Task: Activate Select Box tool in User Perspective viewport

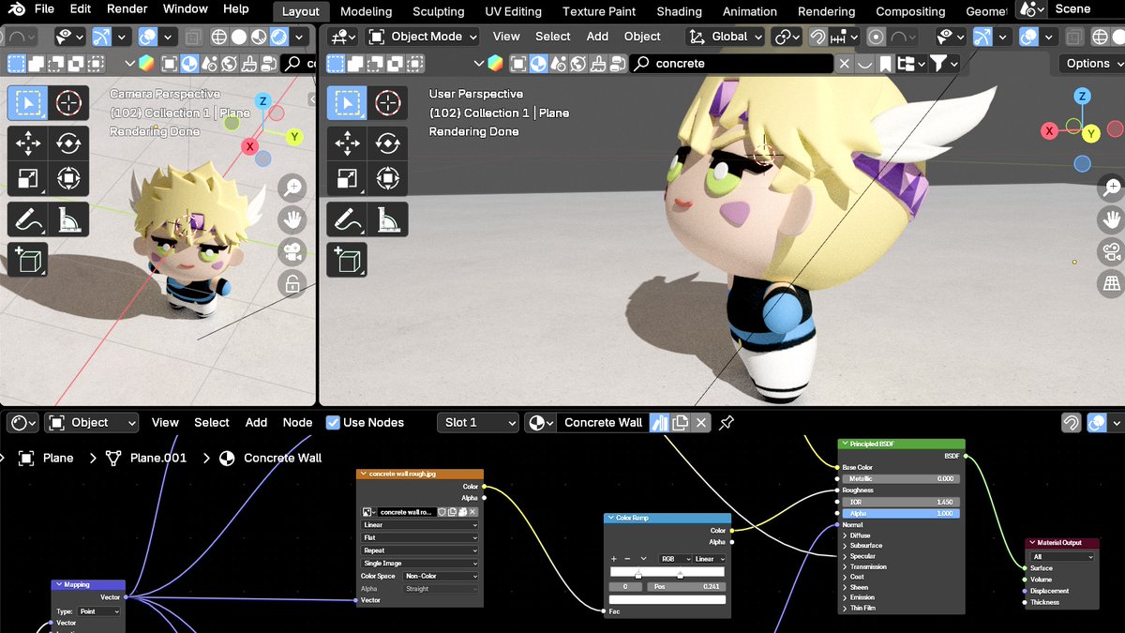Action: [x=347, y=103]
